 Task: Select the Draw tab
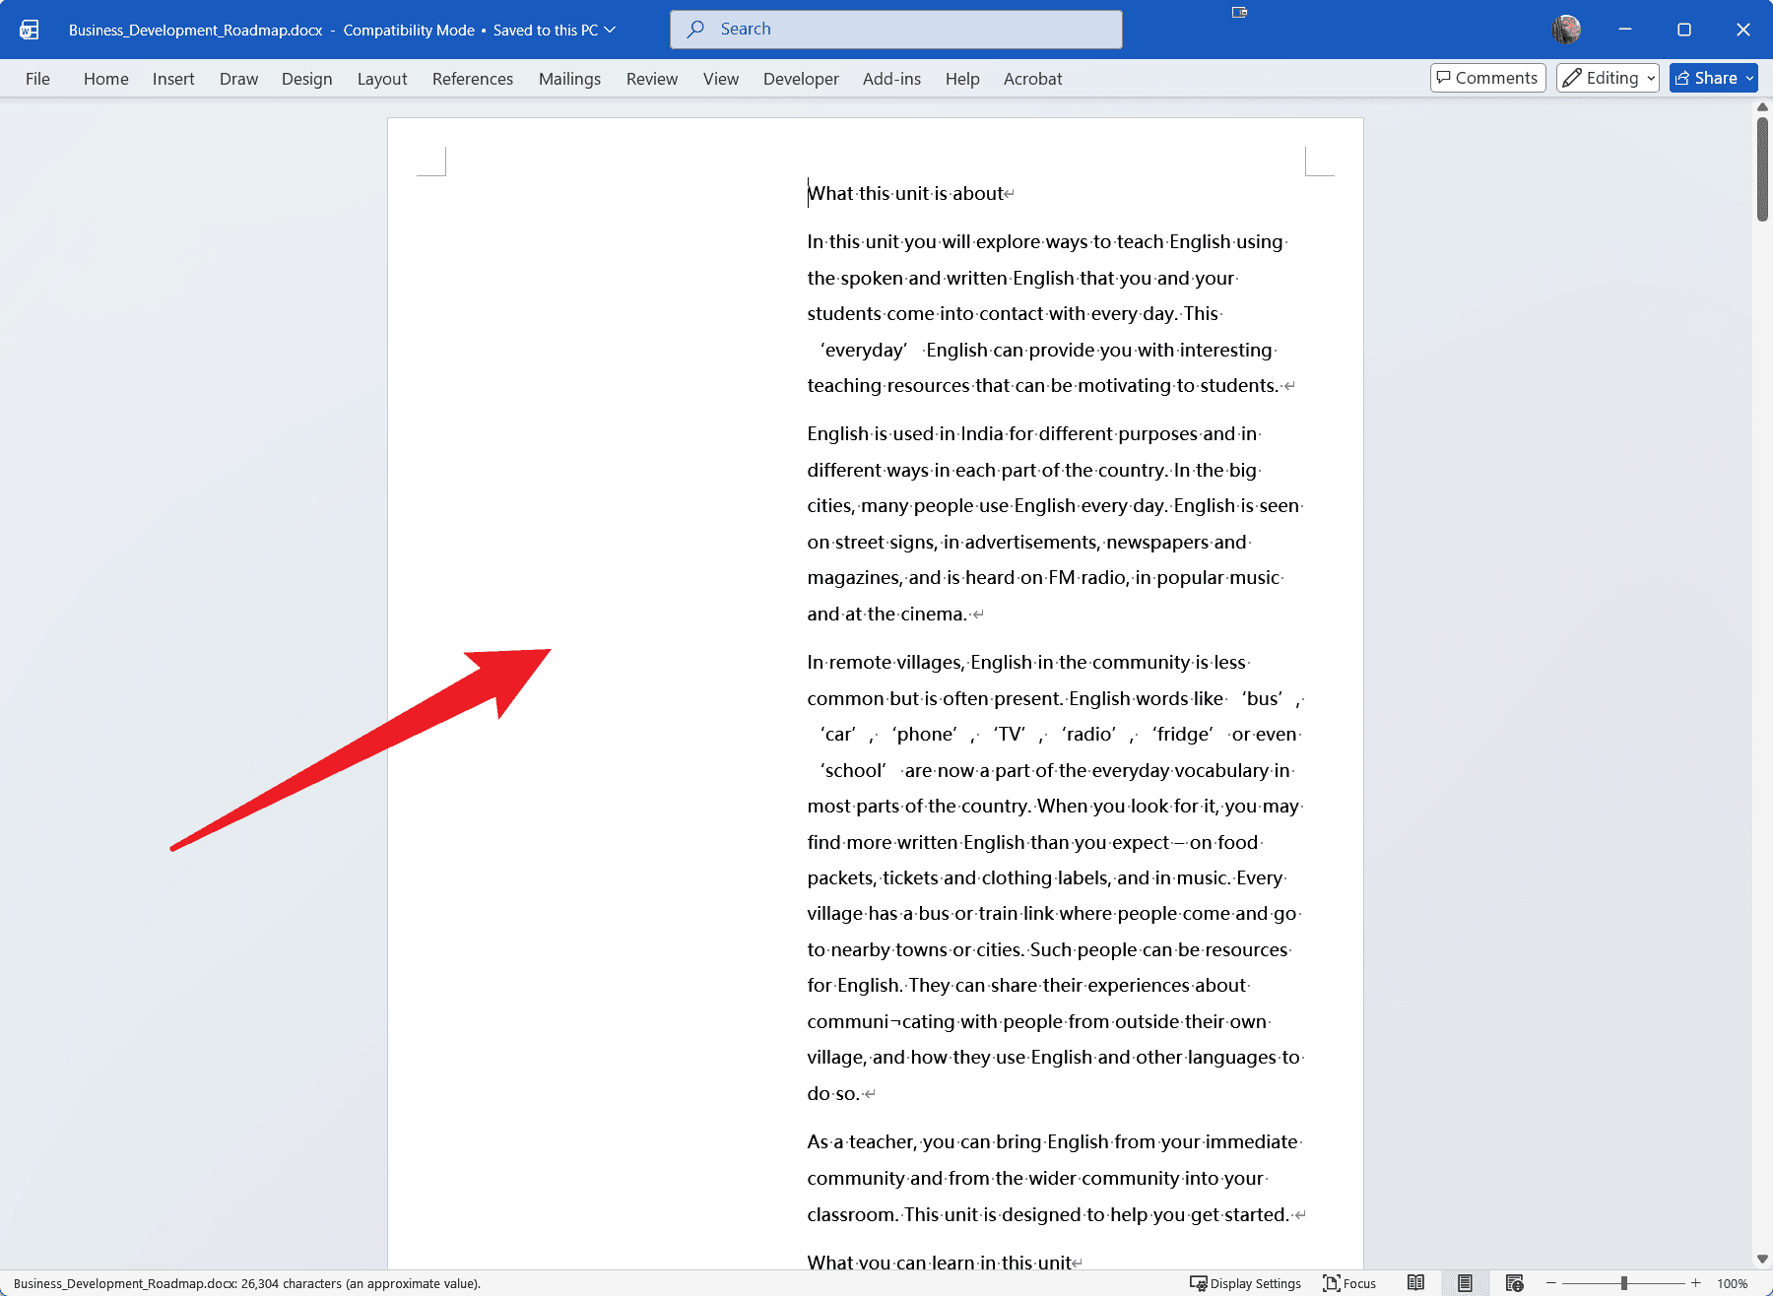(238, 79)
